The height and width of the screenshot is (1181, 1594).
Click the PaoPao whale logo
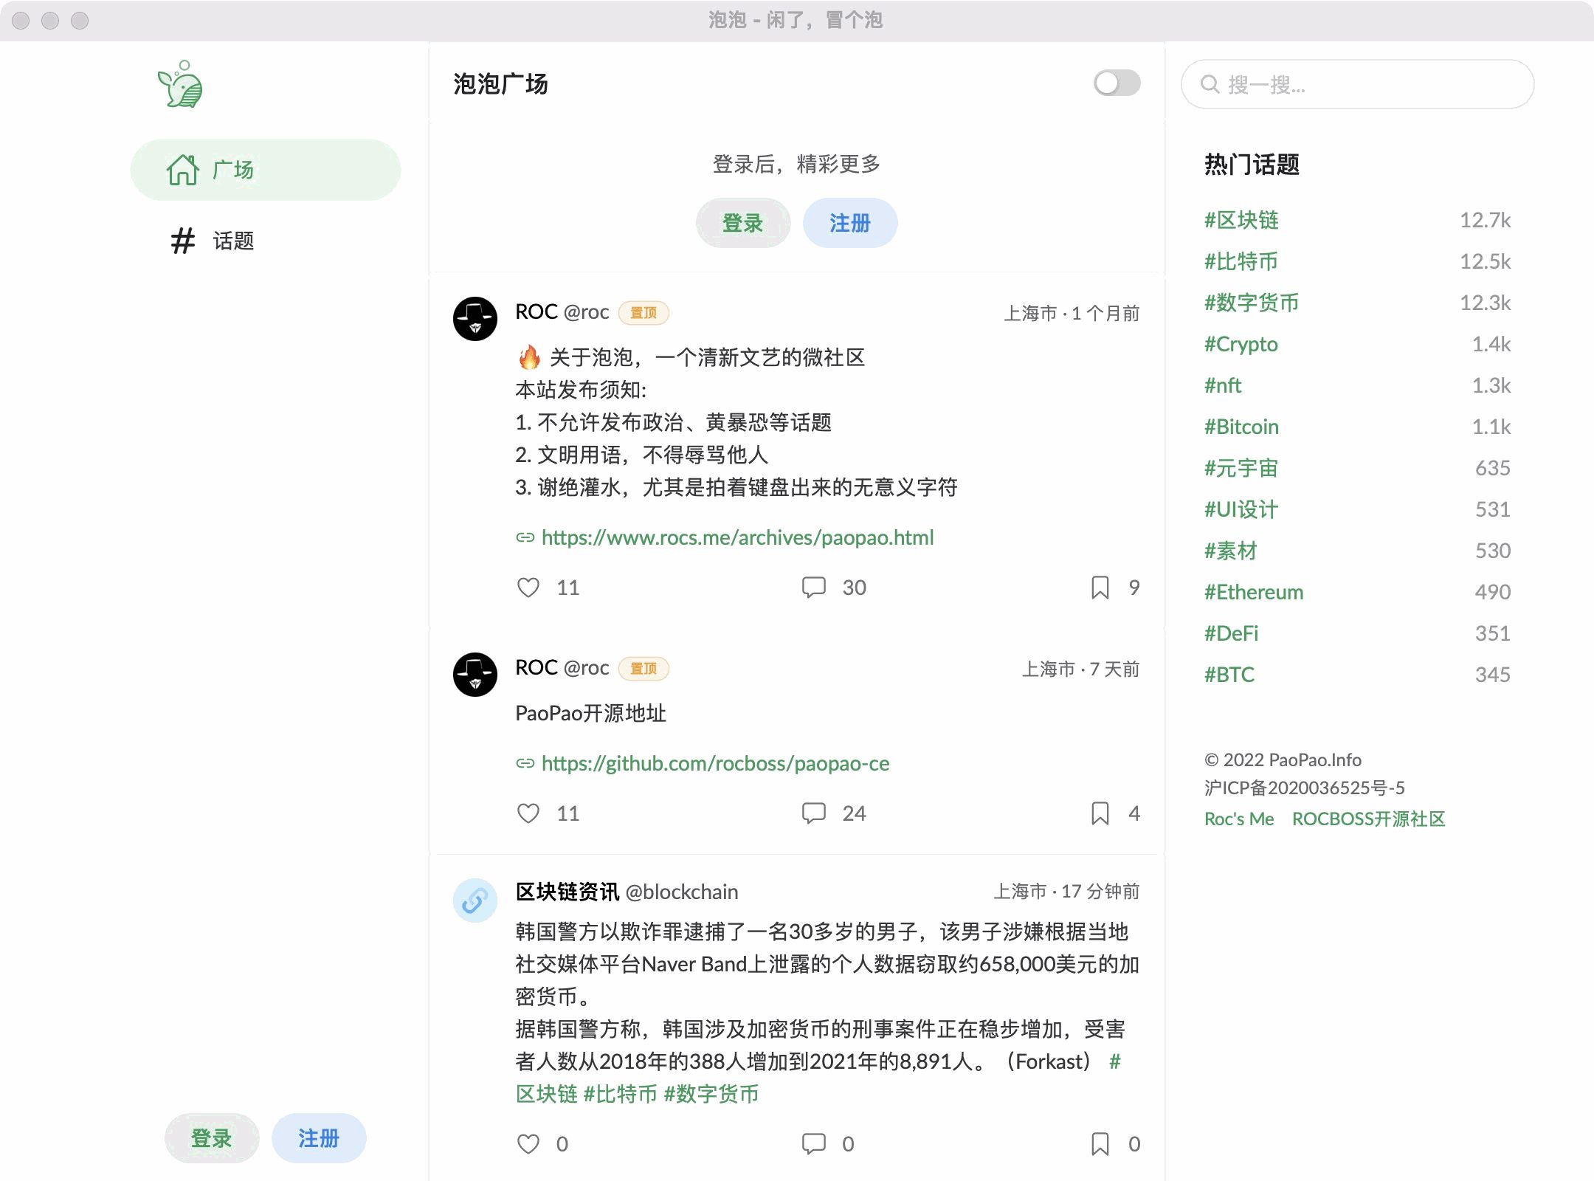(180, 85)
